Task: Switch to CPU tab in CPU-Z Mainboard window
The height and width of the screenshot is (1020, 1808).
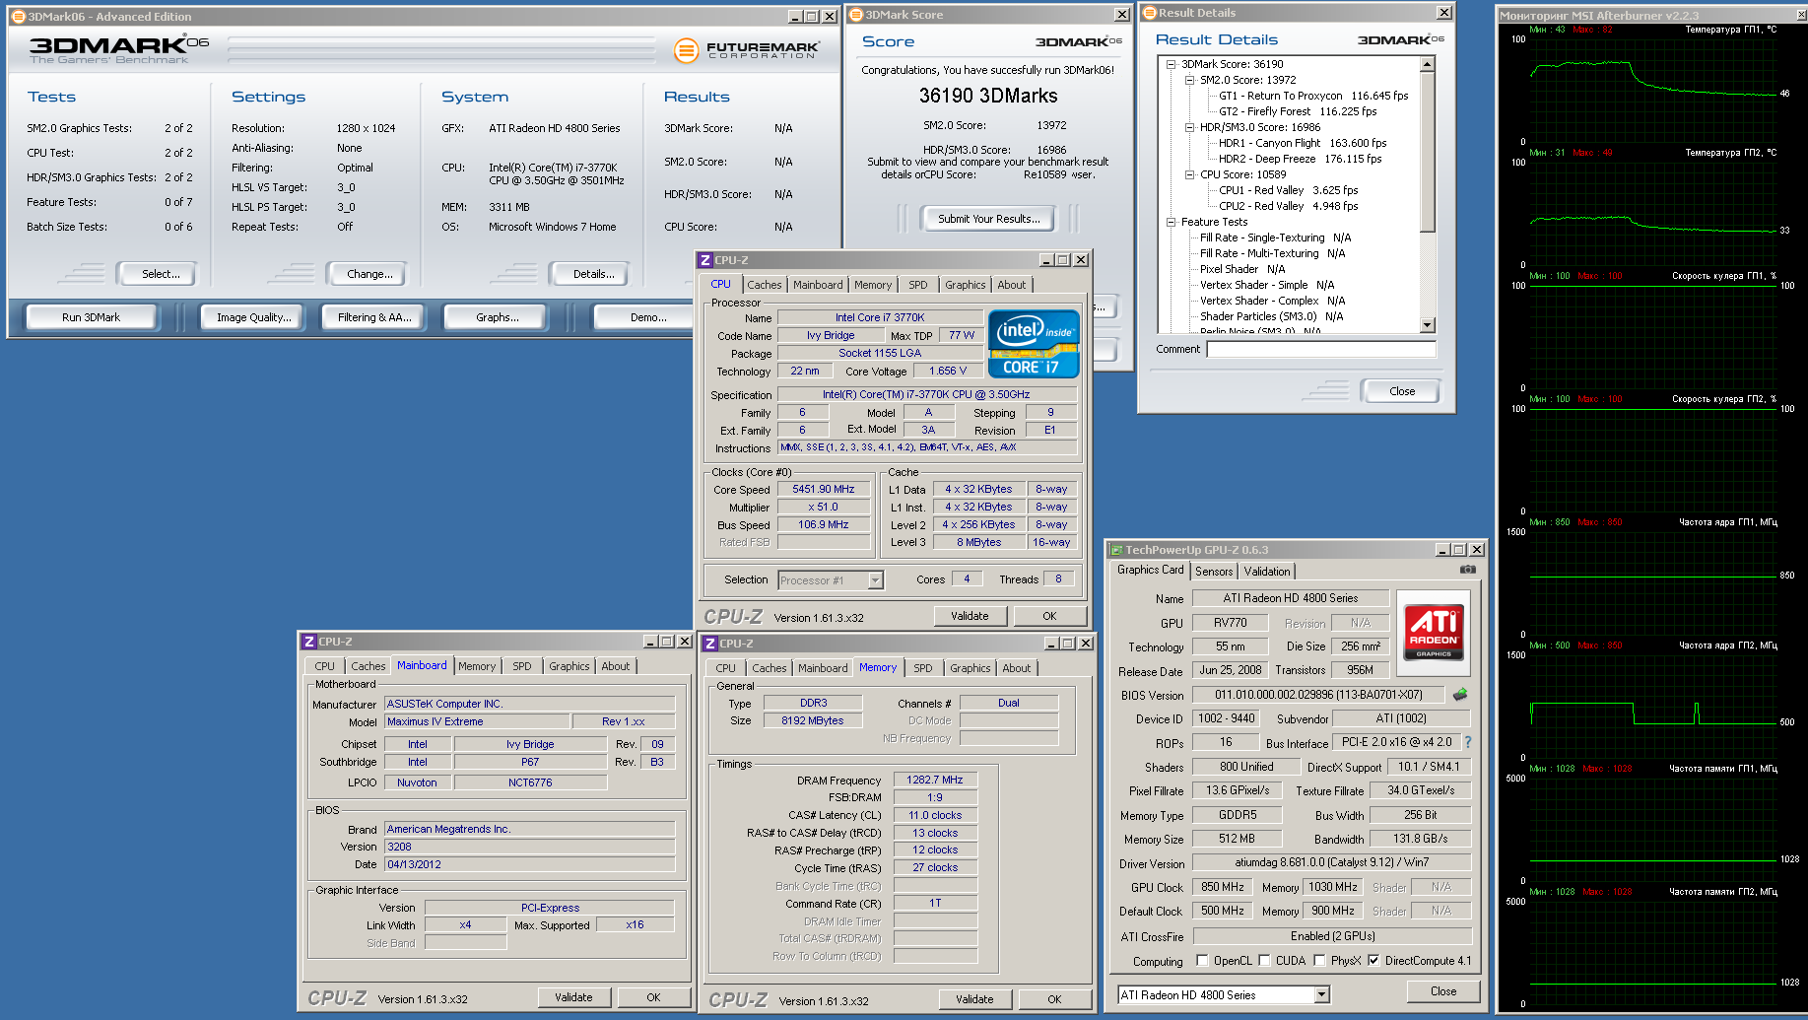Action: 325,666
